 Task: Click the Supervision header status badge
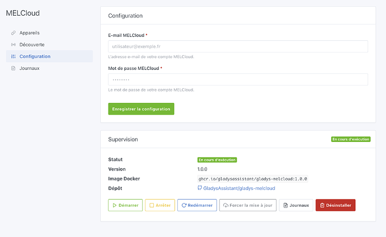pyautogui.click(x=351, y=139)
